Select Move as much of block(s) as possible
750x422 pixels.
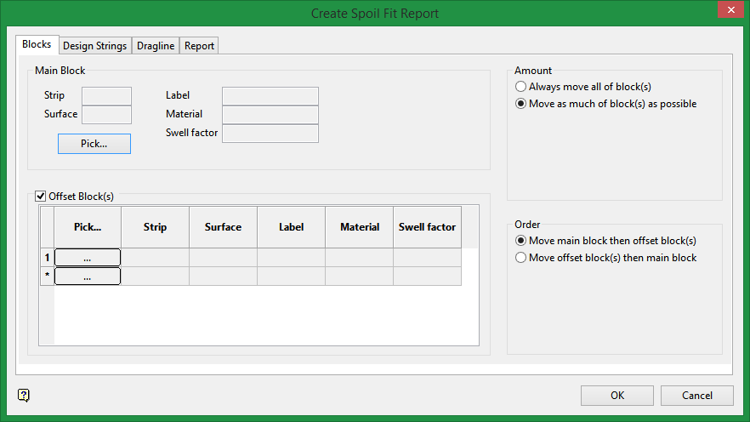point(520,104)
